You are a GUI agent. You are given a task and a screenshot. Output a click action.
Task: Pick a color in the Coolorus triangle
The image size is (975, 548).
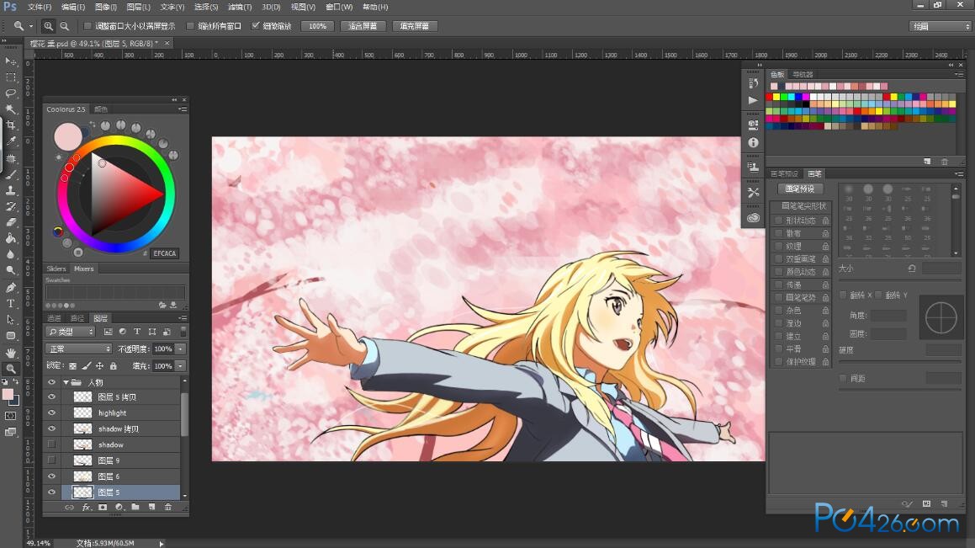[118, 193]
